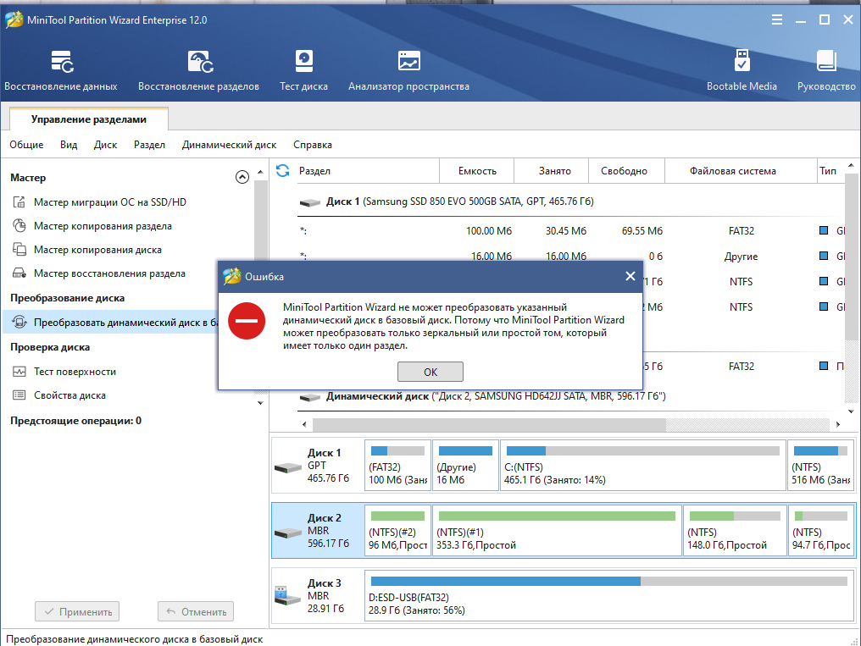Open the Вид menu

pyautogui.click(x=69, y=145)
